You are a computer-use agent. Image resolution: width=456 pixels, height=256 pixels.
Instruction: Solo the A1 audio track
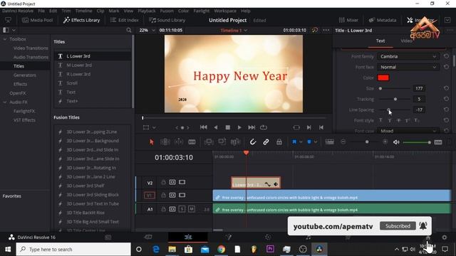tap(182, 209)
